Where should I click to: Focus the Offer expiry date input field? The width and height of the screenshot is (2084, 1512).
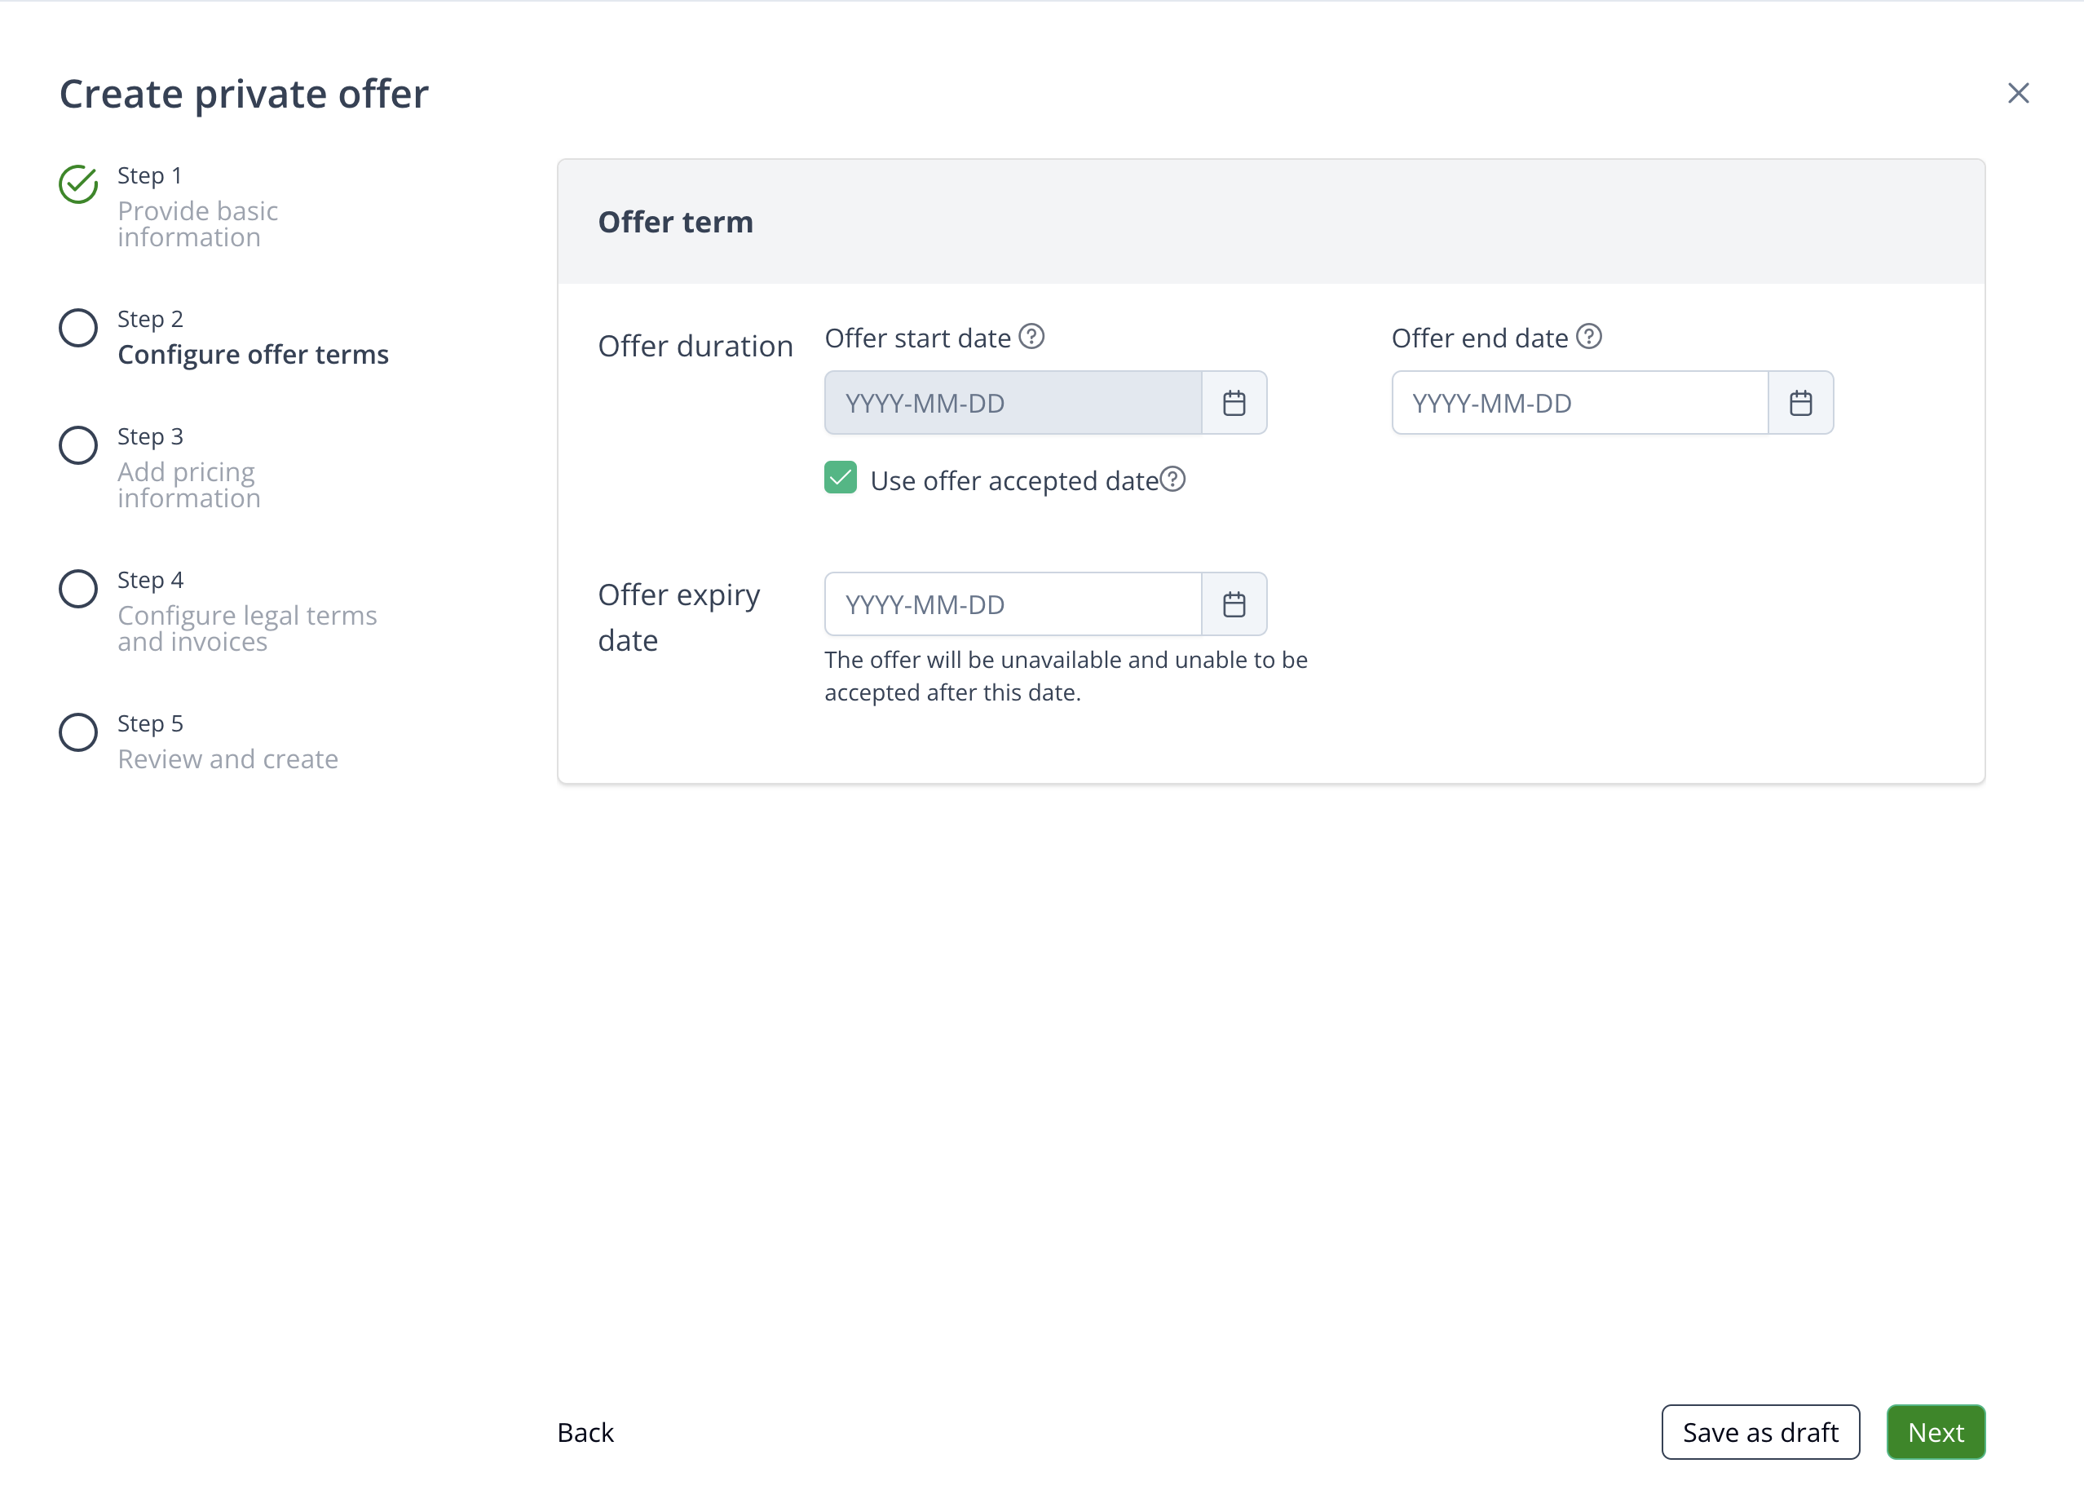tap(1012, 603)
